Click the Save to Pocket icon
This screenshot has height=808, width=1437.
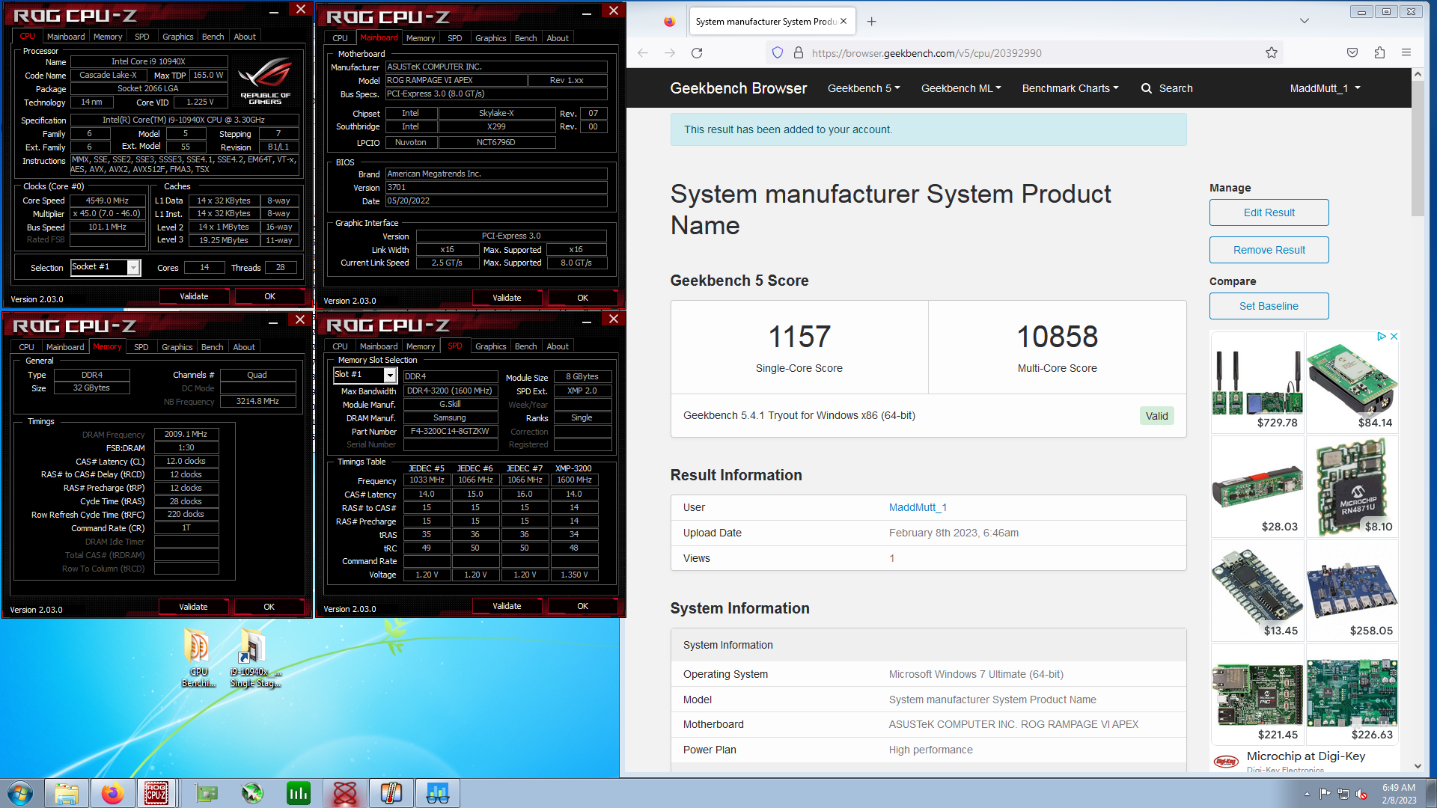[x=1352, y=53]
